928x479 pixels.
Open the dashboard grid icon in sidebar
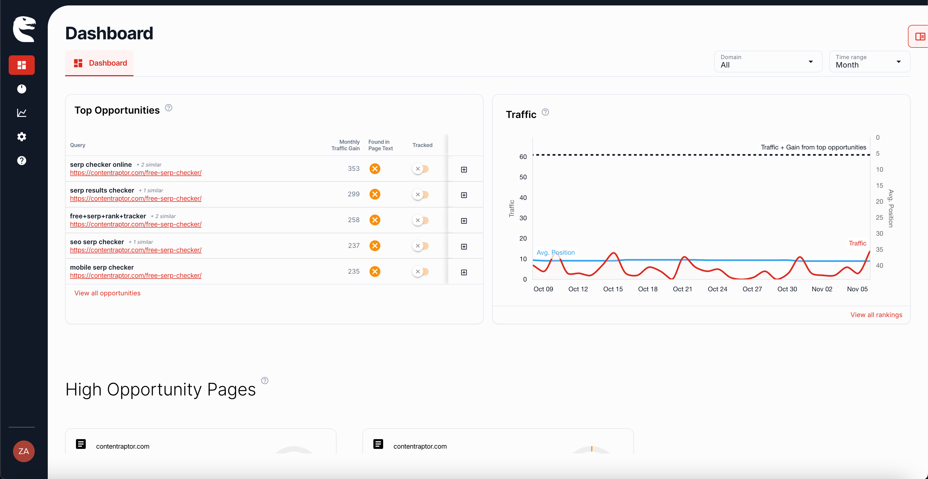(x=22, y=65)
